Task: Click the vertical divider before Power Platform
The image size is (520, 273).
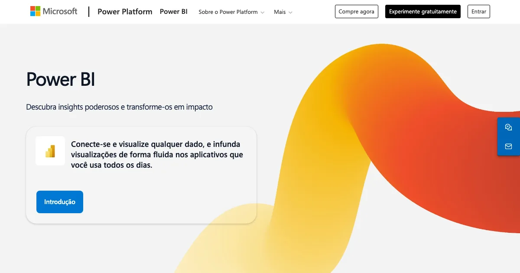Action: tap(89, 12)
